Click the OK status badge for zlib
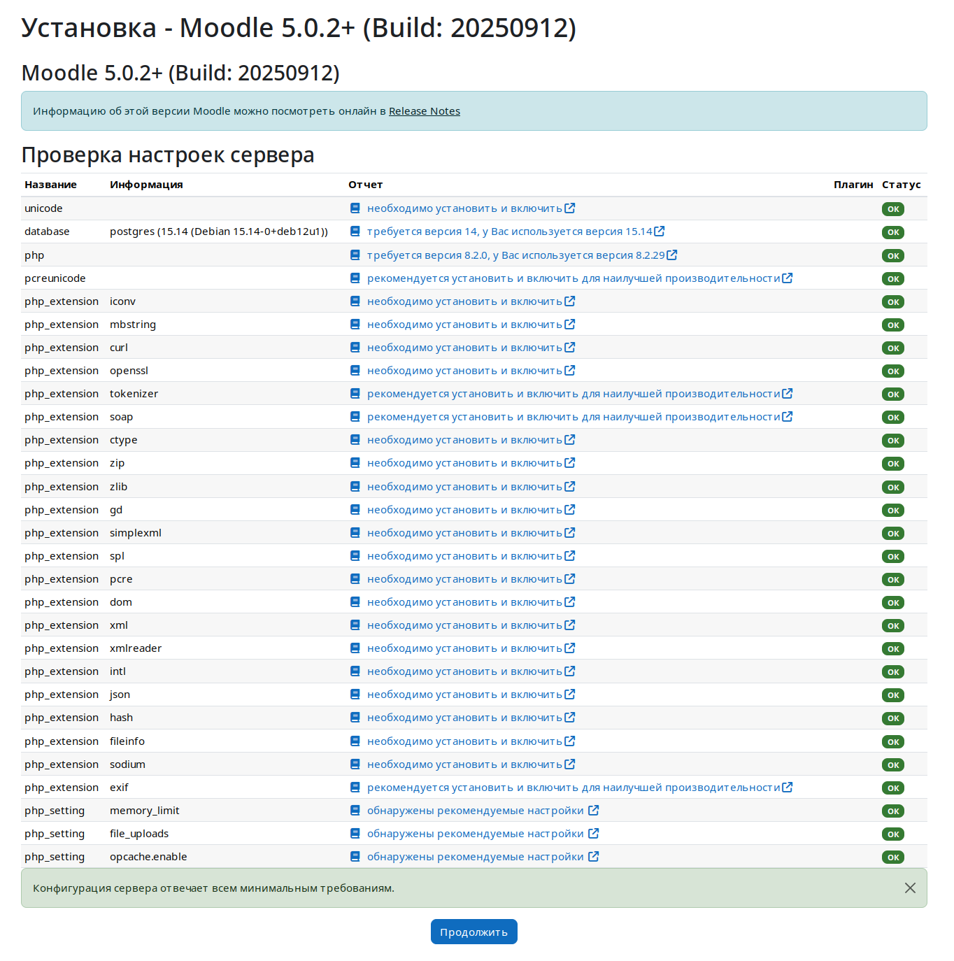954x961 pixels. click(x=893, y=487)
